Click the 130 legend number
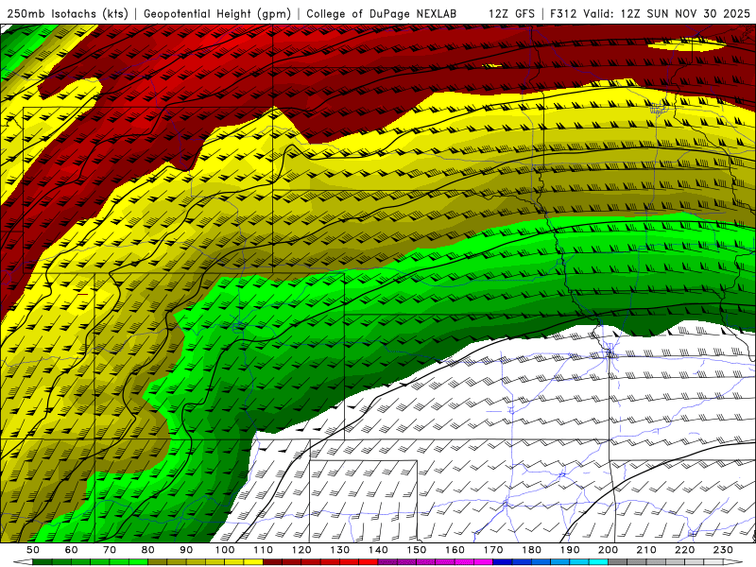This screenshot has height=567, width=756. (x=340, y=550)
